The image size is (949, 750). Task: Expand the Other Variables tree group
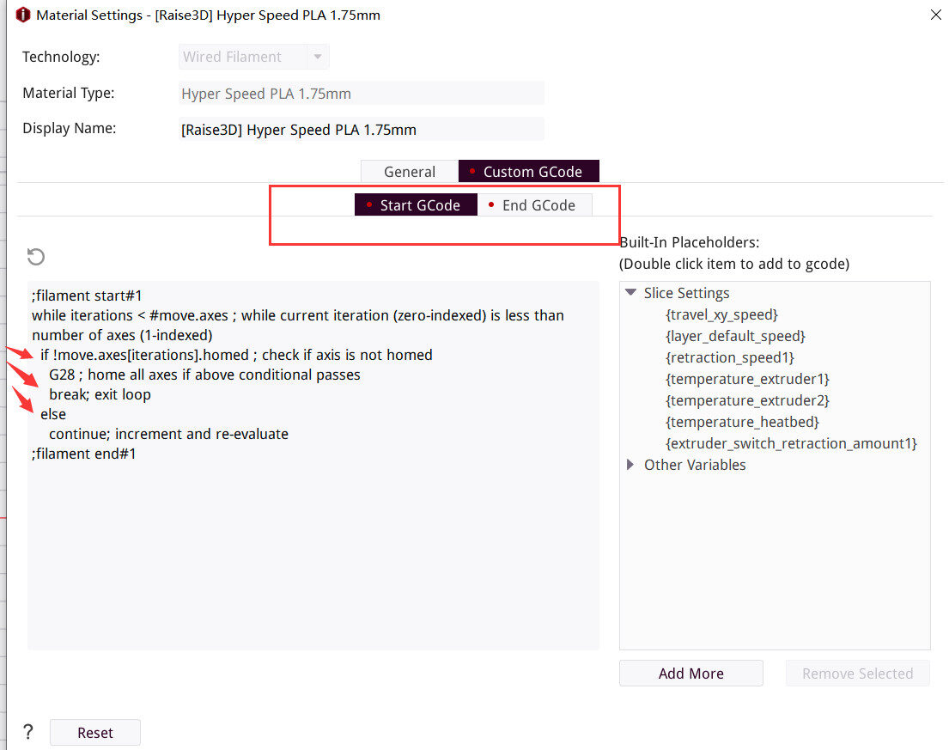630,464
